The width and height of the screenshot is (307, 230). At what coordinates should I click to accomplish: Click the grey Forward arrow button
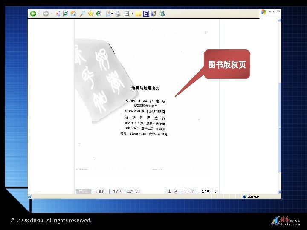(x=46, y=14)
